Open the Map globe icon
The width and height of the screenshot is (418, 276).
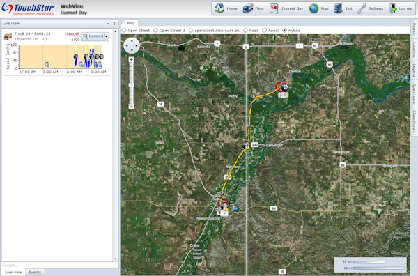[x=313, y=8]
